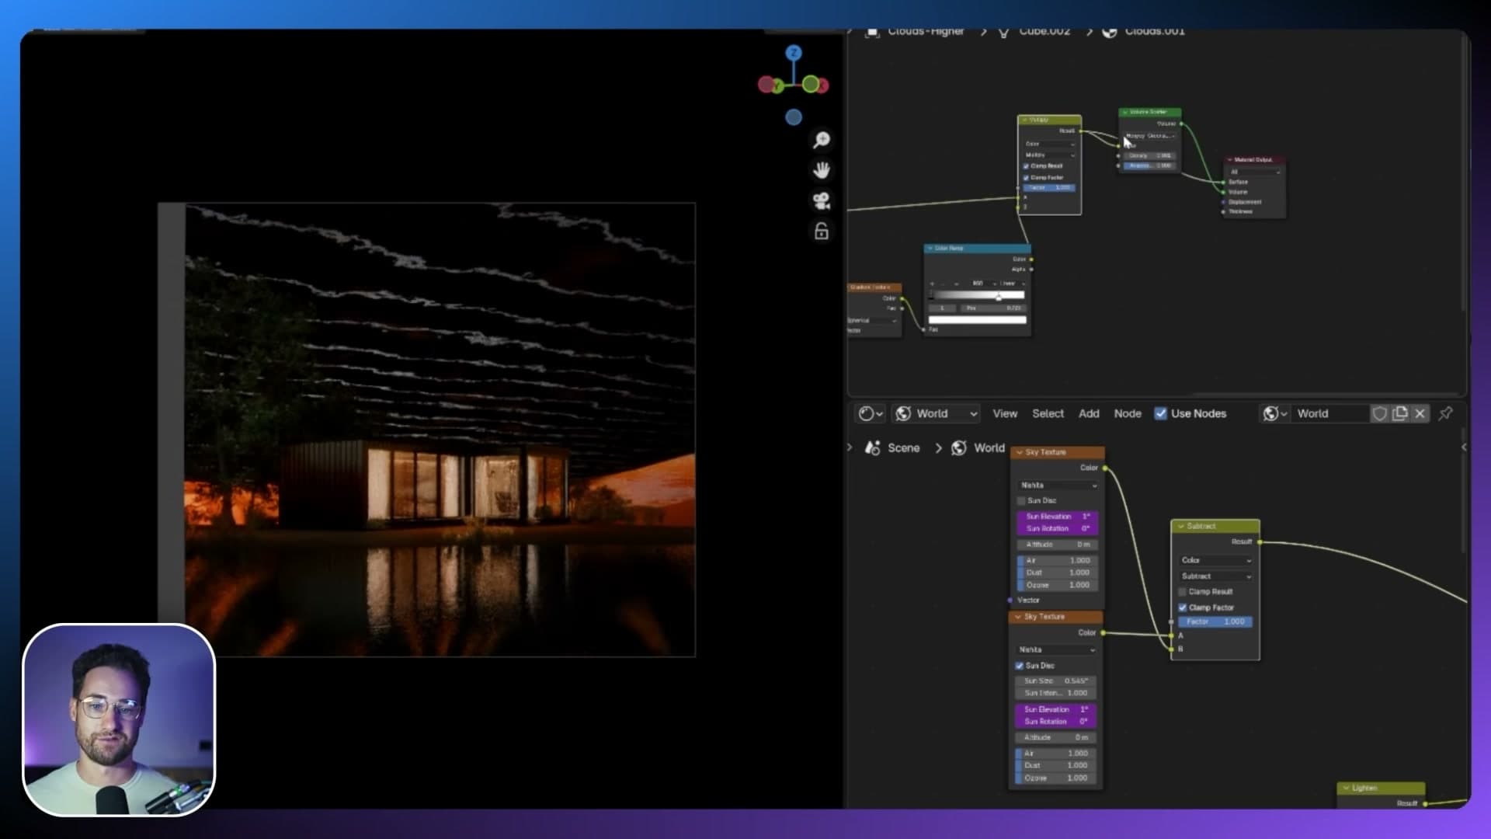Click the Result socket of the Lighten node
Screen dimensions: 1491x839
coord(1425,803)
